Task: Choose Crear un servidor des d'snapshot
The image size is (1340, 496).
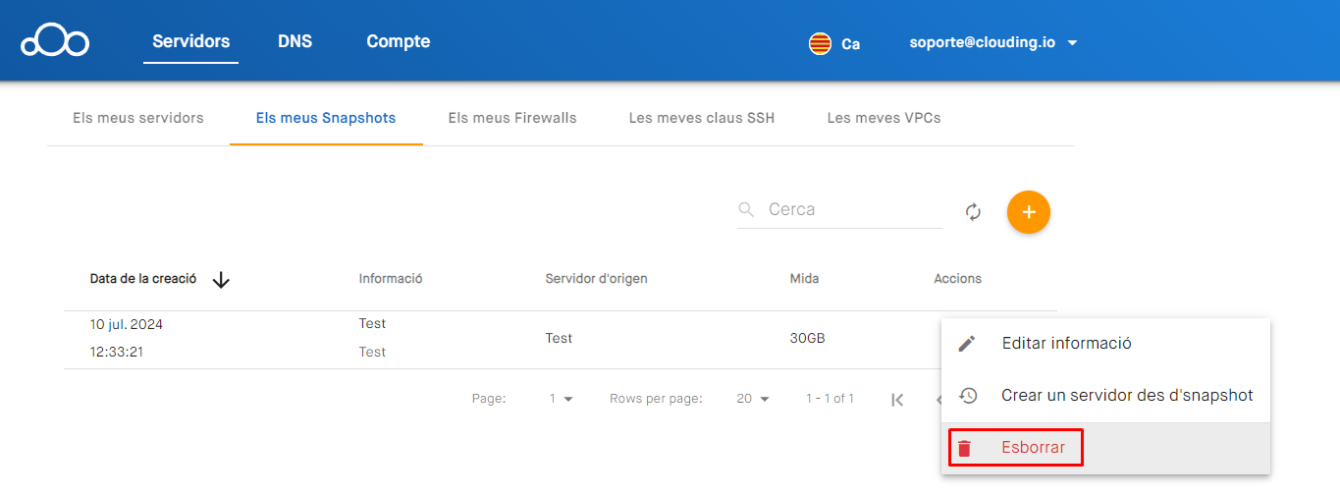Action: point(1126,395)
